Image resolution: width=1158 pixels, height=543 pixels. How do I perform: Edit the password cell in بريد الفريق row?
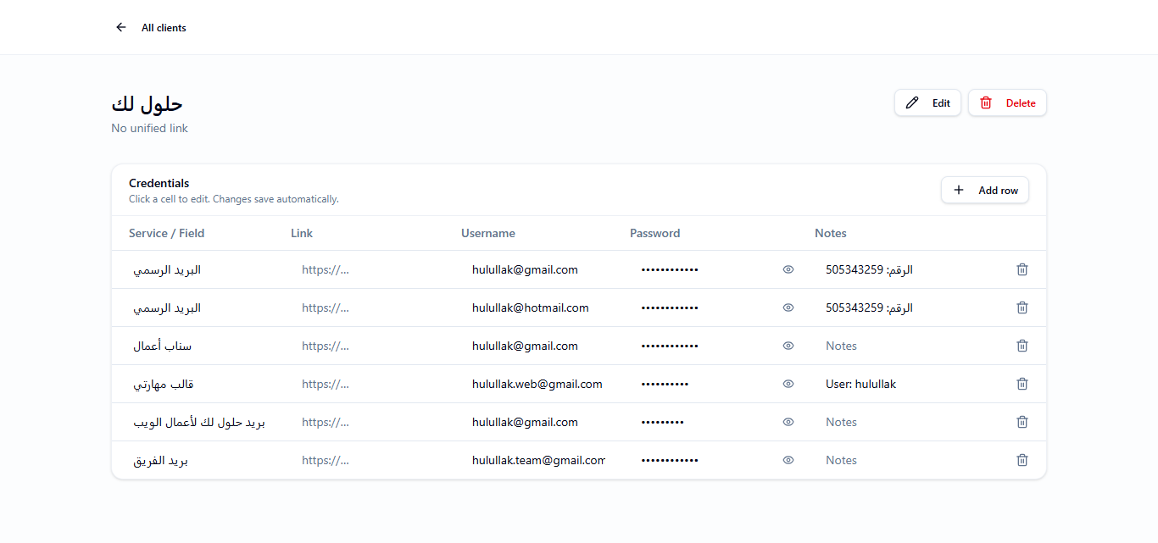[704, 460]
